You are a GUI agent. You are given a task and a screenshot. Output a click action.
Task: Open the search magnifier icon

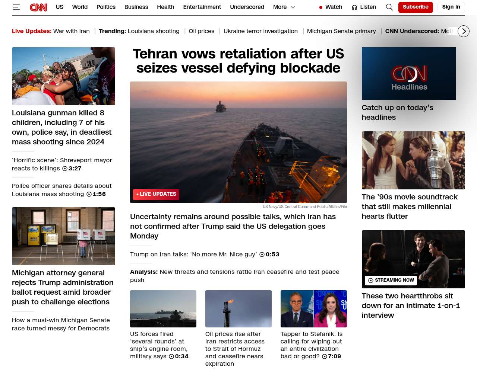[x=389, y=7]
